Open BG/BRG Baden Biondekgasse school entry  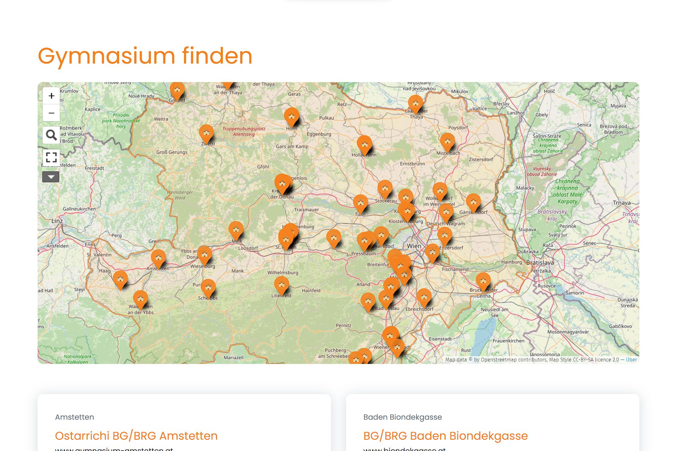pos(445,436)
